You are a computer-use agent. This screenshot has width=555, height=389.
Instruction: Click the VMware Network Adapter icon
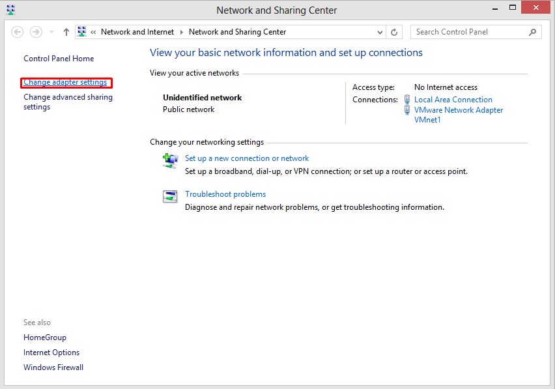point(407,110)
